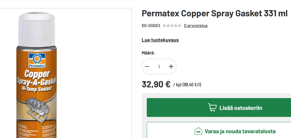
Task: Open the 0 arvostelua reviews link
Action: (x=196, y=26)
